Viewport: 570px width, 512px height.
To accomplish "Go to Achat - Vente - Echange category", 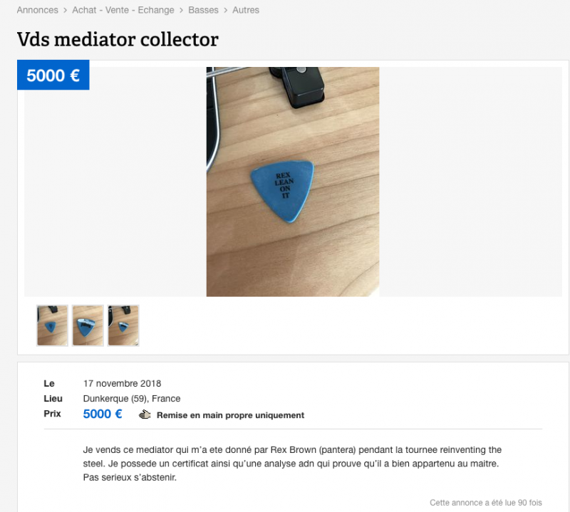I will pos(123,10).
